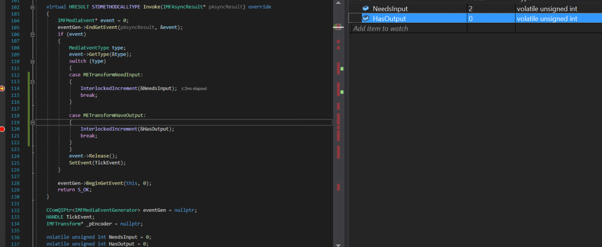
Task: Select the NeedsInput variable icon in watch
Action: click(x=366, y=9)
